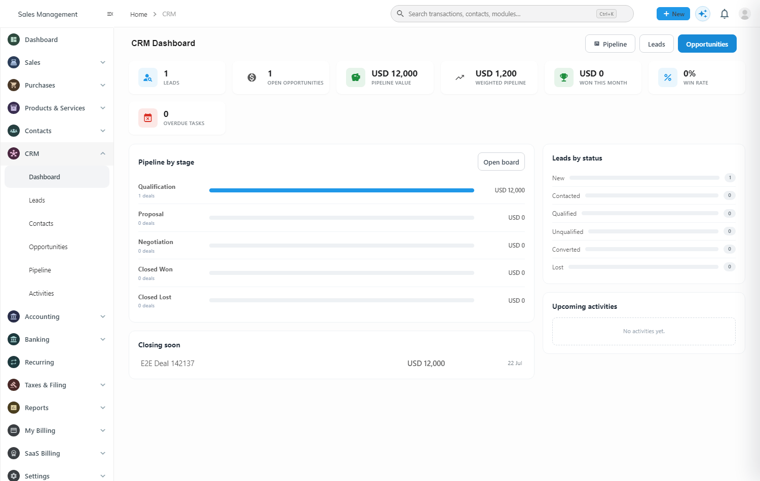The width and height of the screenshot is (760, 481).
Task: Click the Win Rate percent icon
Action: (668, 77)
